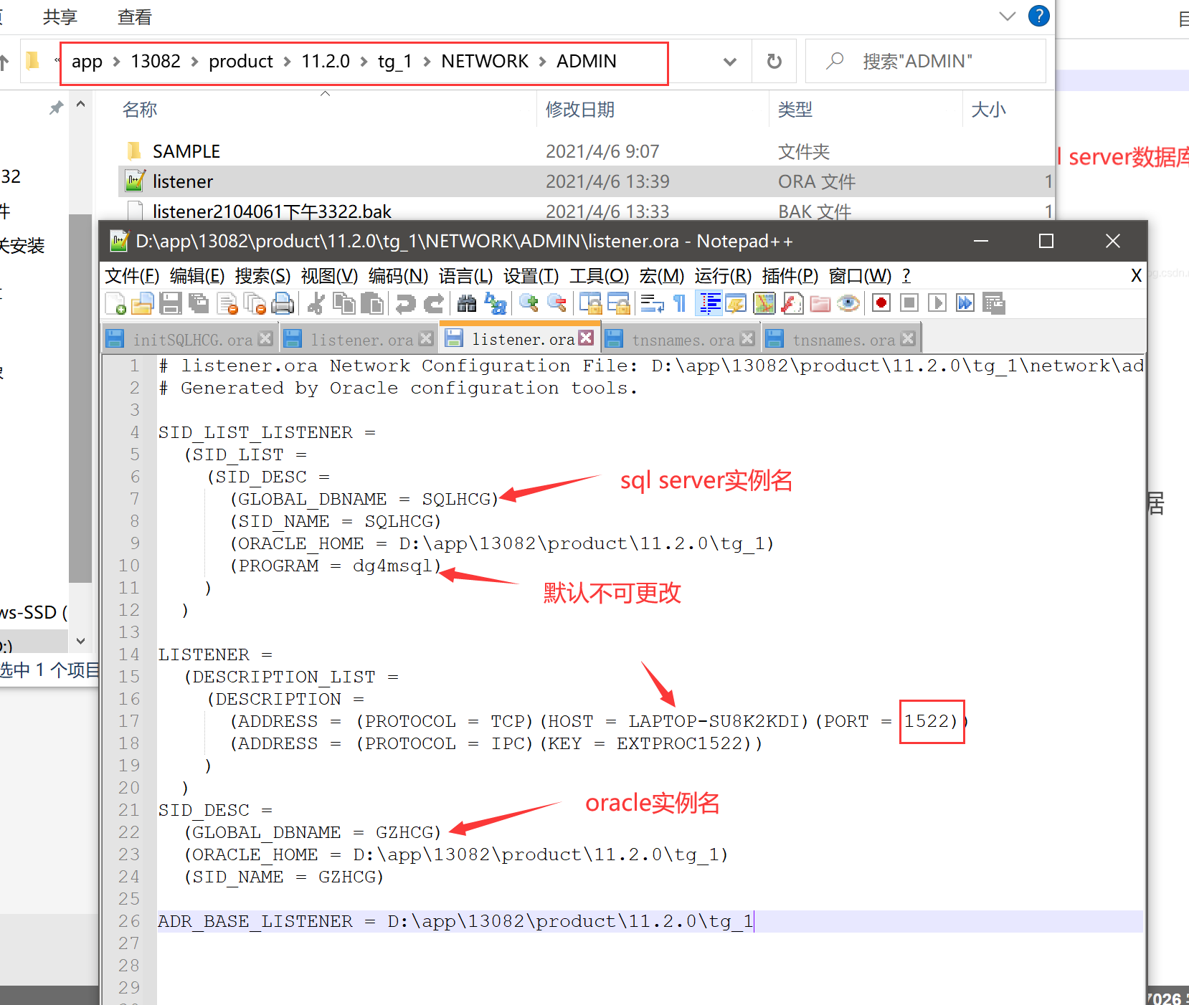Show the Document Map panel
The width and height of the screenshot is (1189, 1005).
[764, 304]
